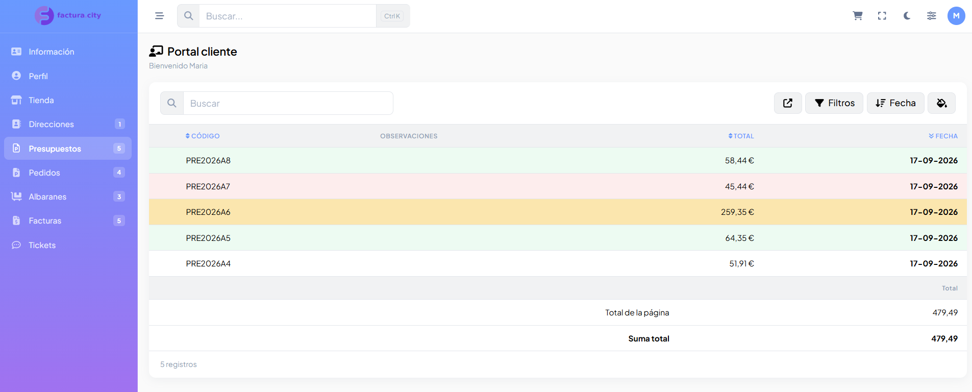Navigate to Direcciones section

click(x=68, y=124)
